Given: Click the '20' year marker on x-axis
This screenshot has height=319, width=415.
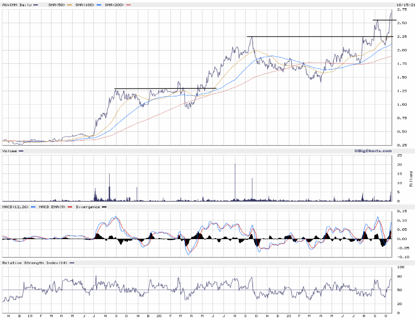Looking at the screenshot, I should point(160,315).
